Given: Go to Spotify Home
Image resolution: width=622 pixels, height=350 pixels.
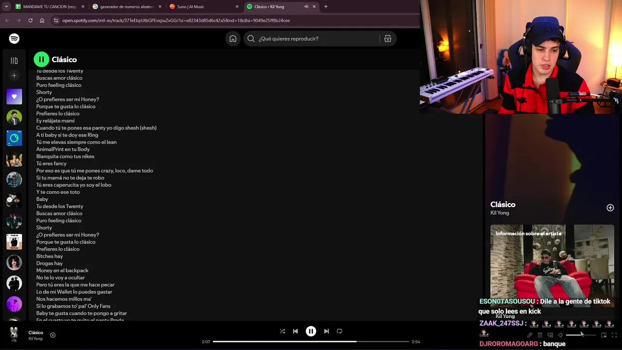Looking at the screenshot, I should point(233,38).
